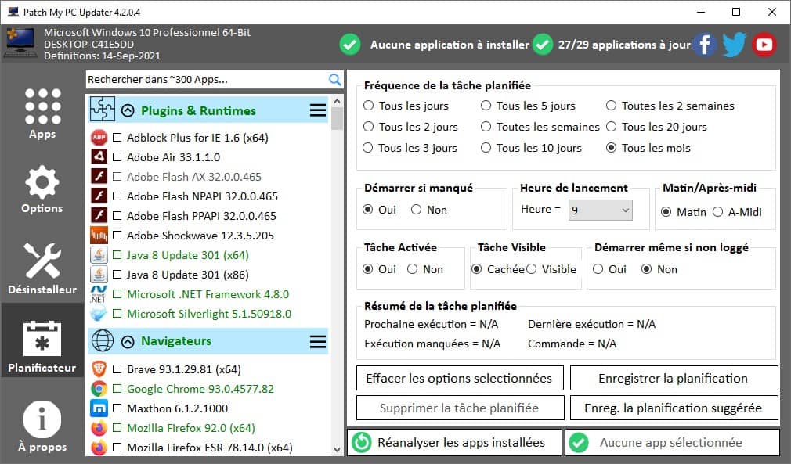Check the Mozilla Firefox ESR 78.14.0 box
This screenshot has width=791, height=464.
click(x=117, y=448)
